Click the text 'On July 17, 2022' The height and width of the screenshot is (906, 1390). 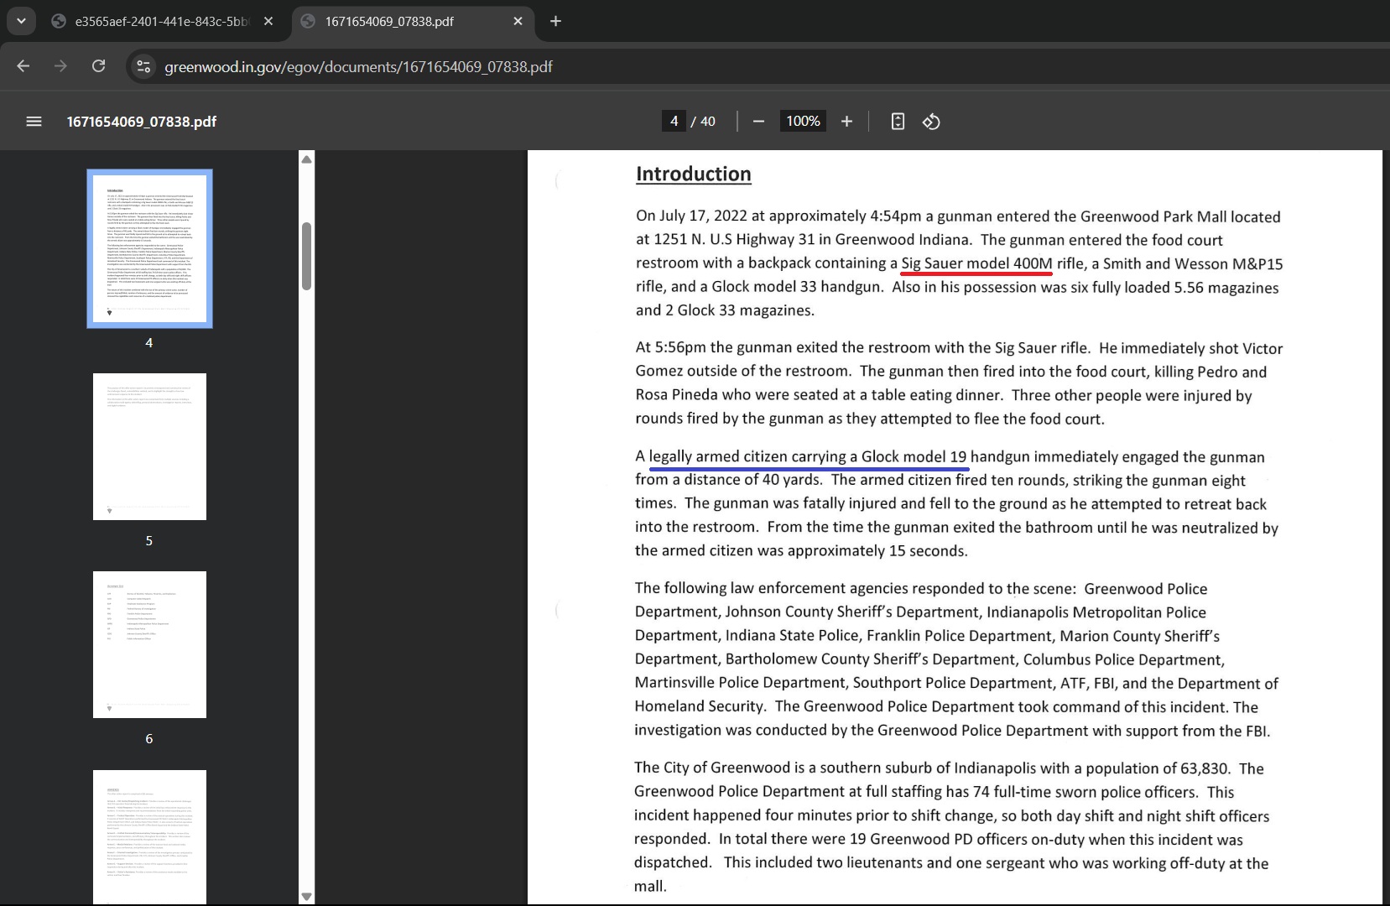point(692,216)
